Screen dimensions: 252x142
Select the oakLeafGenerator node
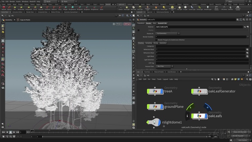click(x=199, y=91)
